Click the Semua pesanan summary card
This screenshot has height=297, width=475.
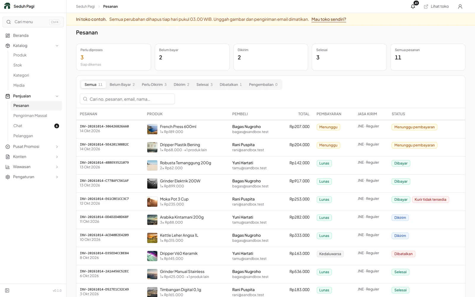[x=428, y=57]
